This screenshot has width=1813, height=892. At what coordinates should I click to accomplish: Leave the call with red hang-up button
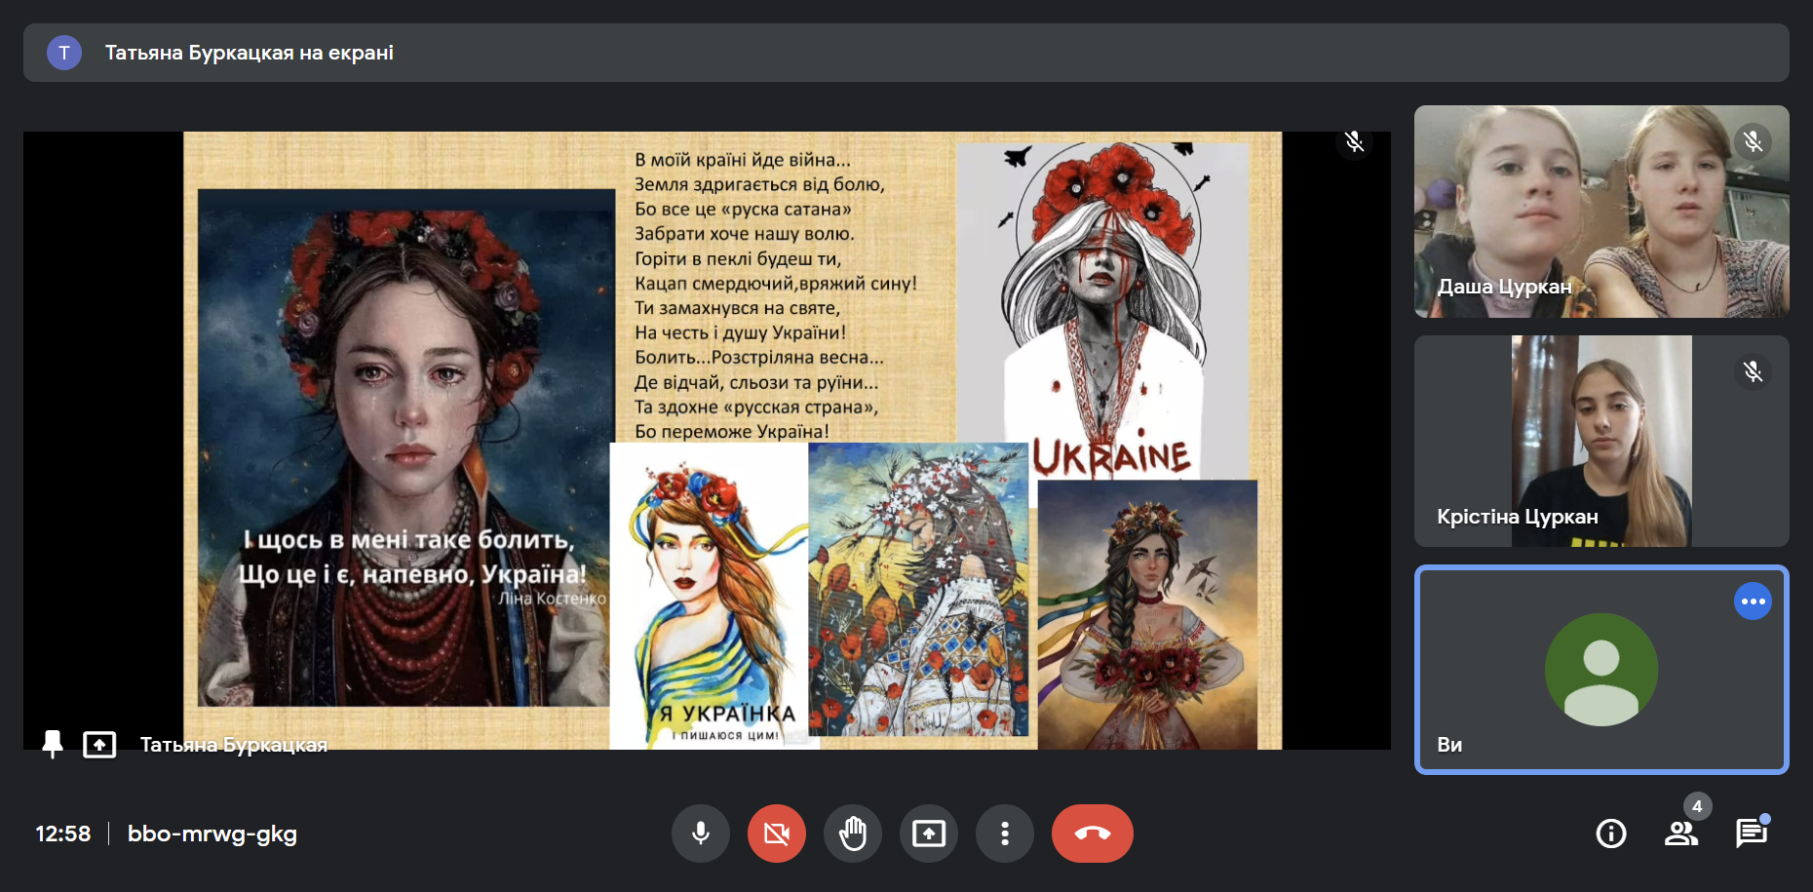pos(1092,834)
